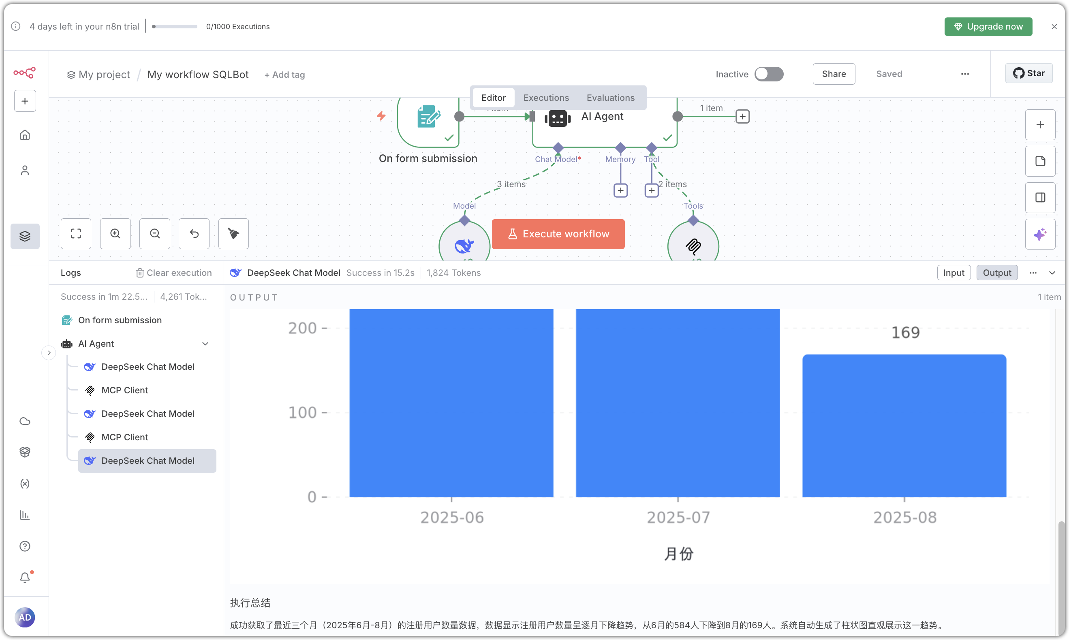The image size is (1069, 640).
Task: Expand the left sidebar arrow
Action: tap(49, 353)
